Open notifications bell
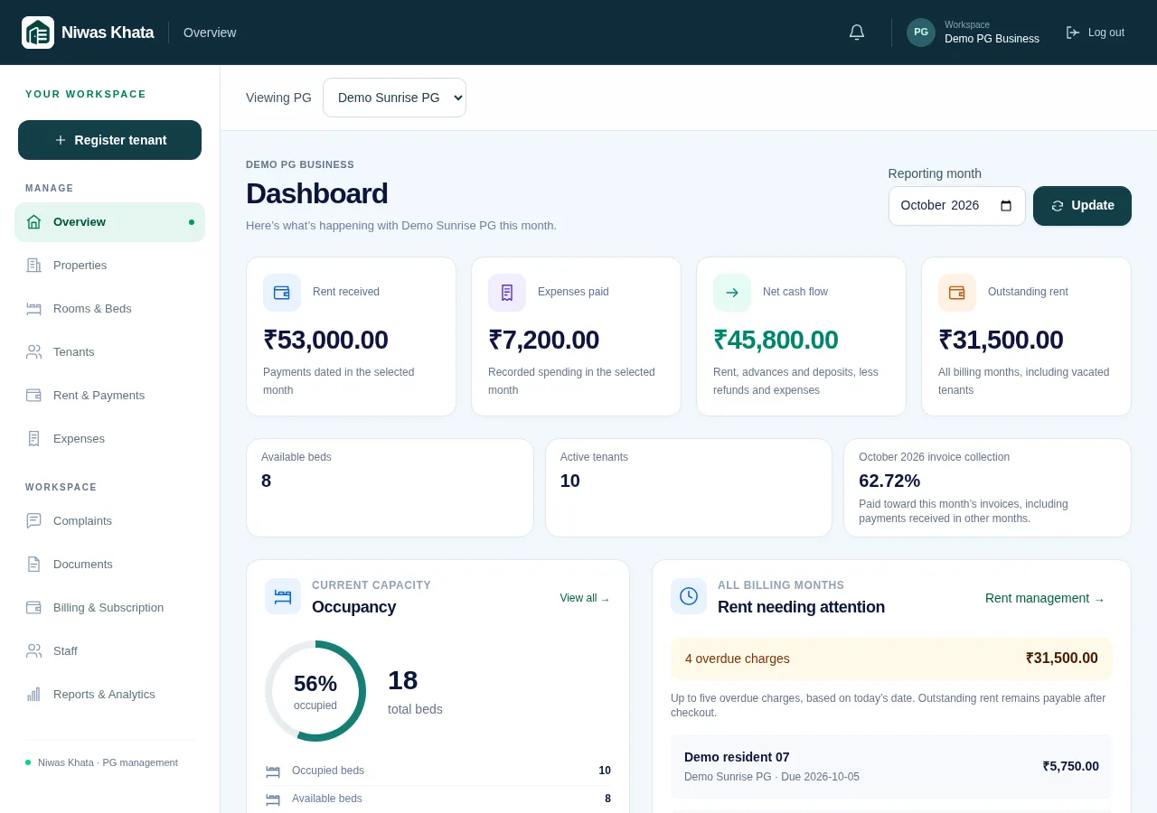 857,33
